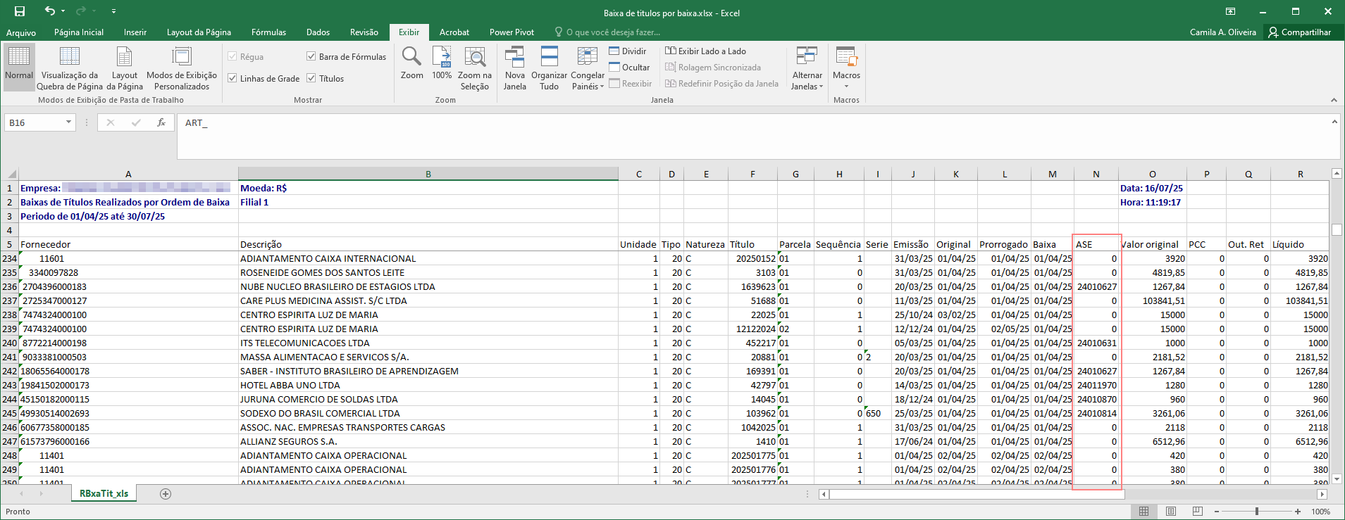Click cell with value 24011970
1345x520 pixels.
click(1096, 385)
